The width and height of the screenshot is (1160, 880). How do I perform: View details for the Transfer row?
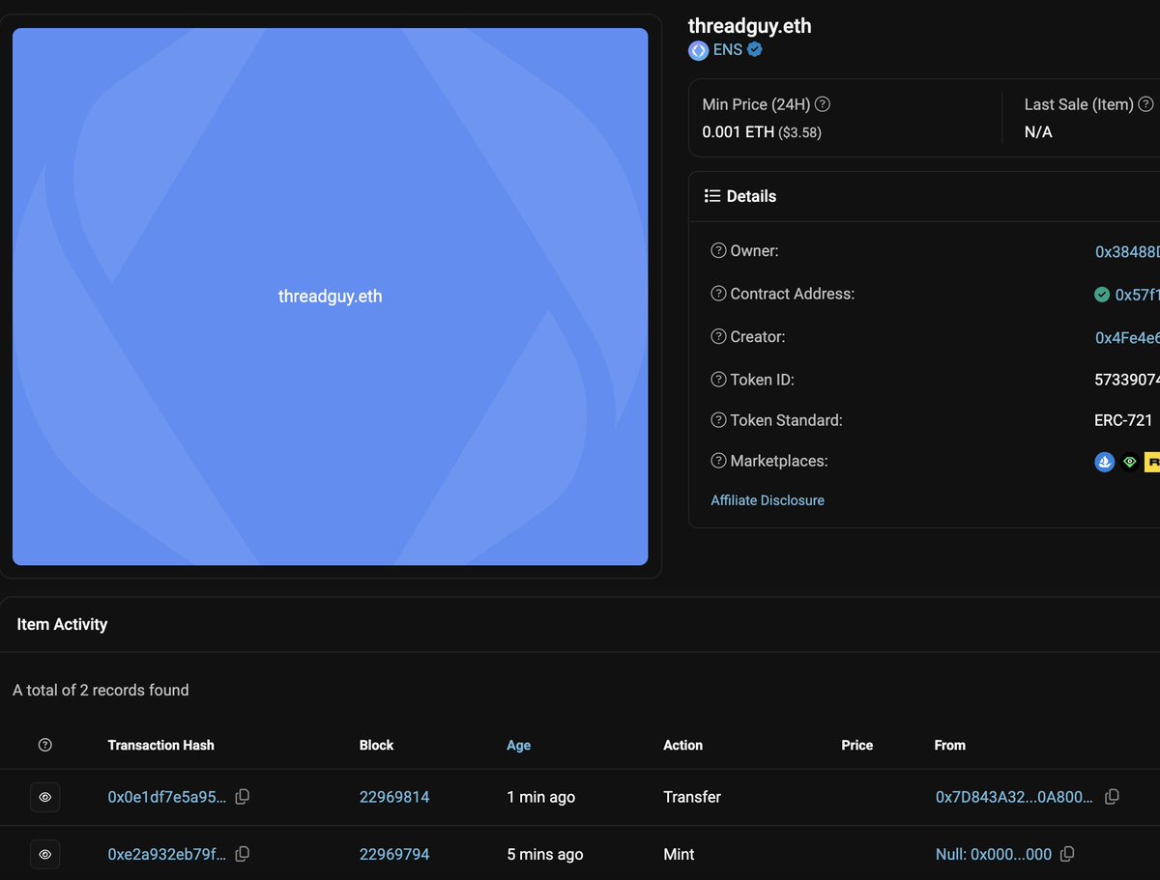(45, 798)
